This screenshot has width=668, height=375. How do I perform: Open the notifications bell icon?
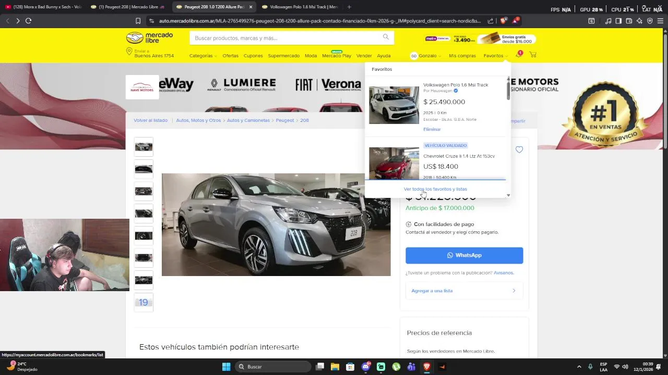519,55
